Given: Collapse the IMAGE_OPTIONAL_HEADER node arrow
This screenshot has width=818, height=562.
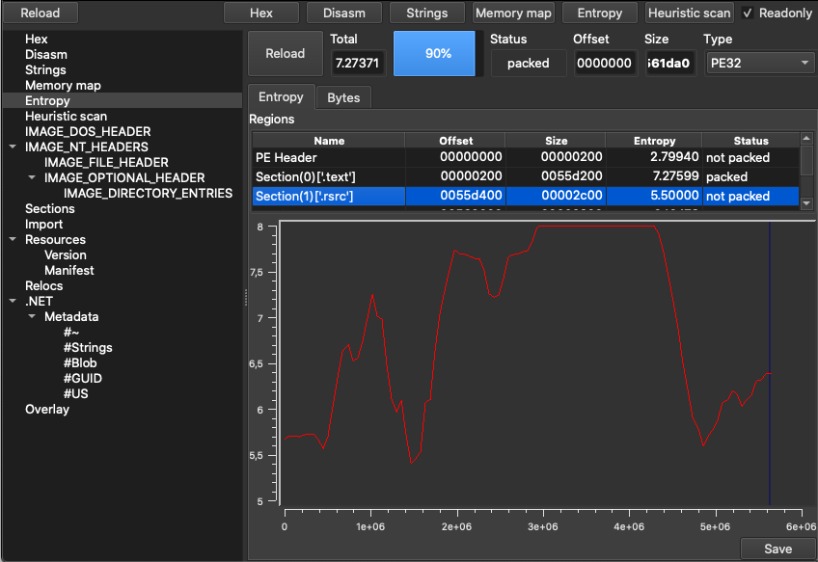Looking at the screenshot, I should point(32,177).
